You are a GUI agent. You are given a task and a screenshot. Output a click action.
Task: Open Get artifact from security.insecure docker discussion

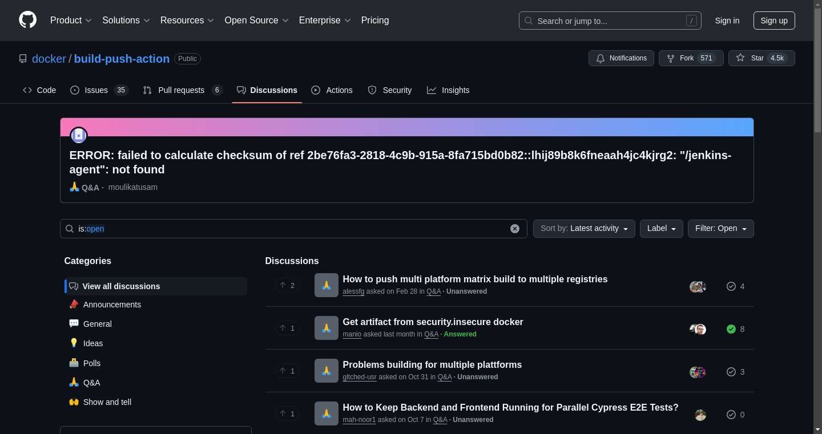(433, 322)
